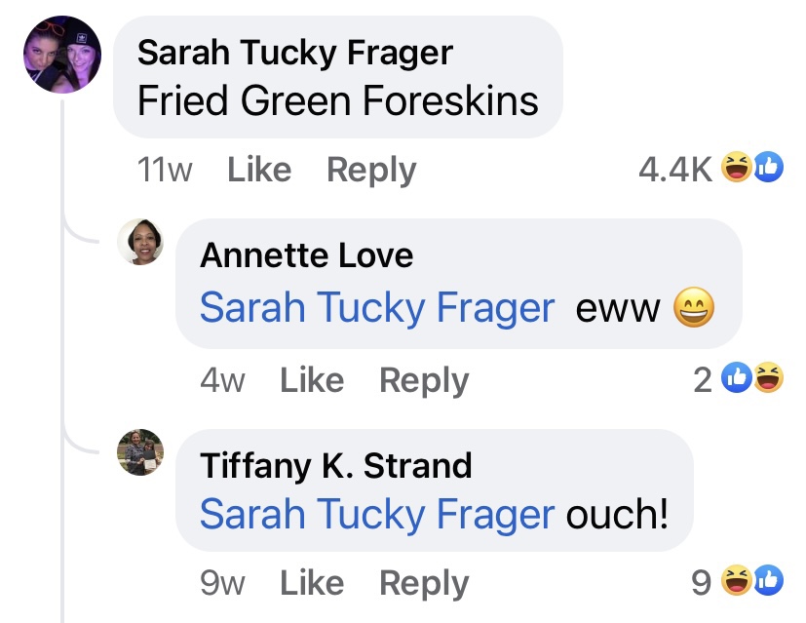Image resolution: width=806 pixels, height=623 pixels.
Task: Click the 11w timestamp on Sarah's comment
Action: click(x=165, y=171)
